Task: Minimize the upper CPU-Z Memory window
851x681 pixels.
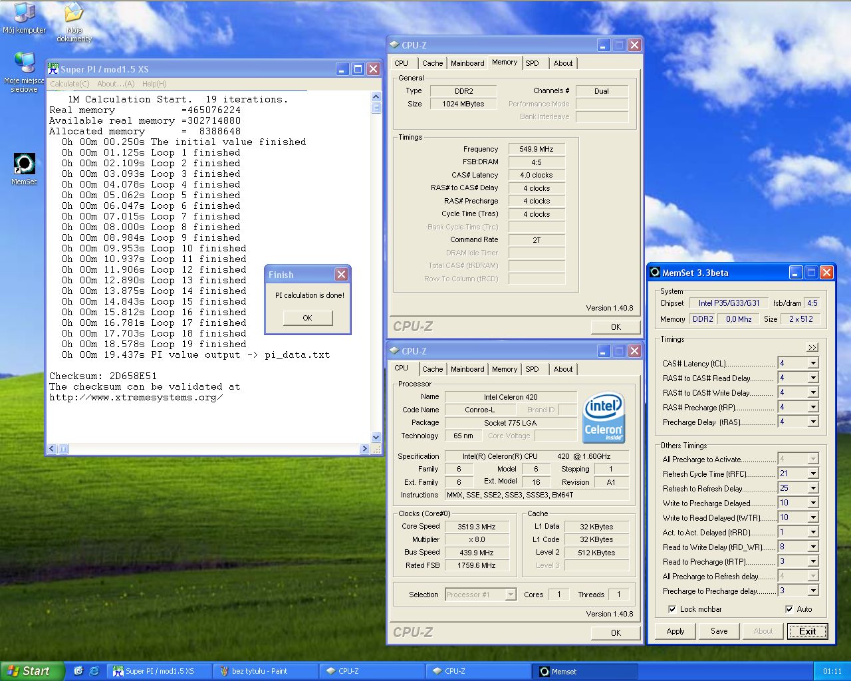Action: tap(604, 45)
